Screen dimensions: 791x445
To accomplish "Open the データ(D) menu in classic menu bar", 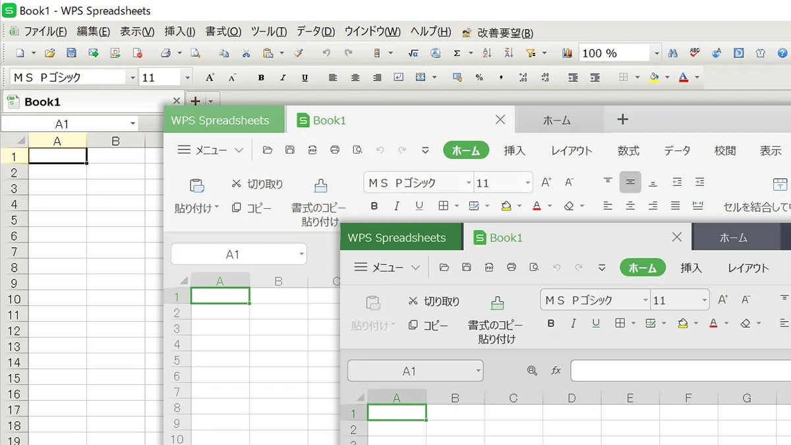I will click(x=315, y=32).
